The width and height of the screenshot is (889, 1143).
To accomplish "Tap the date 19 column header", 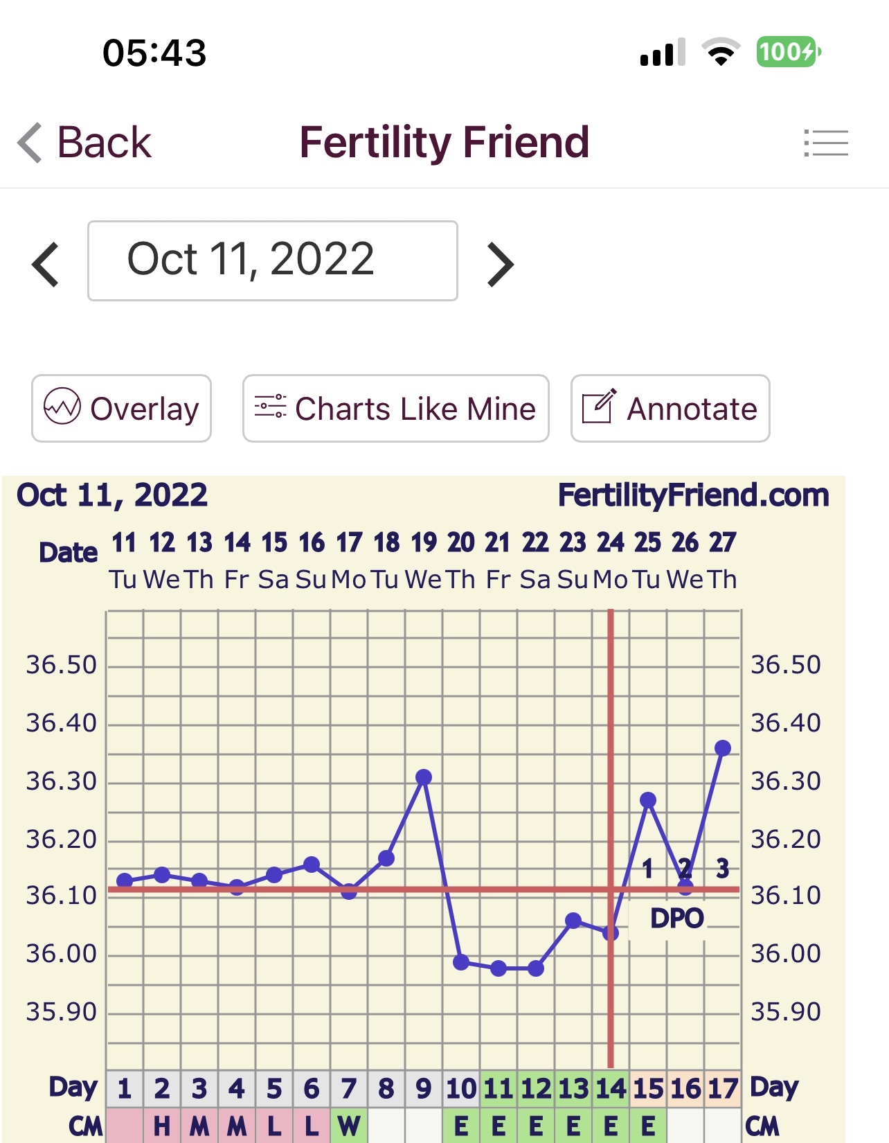I will (424, 542).
